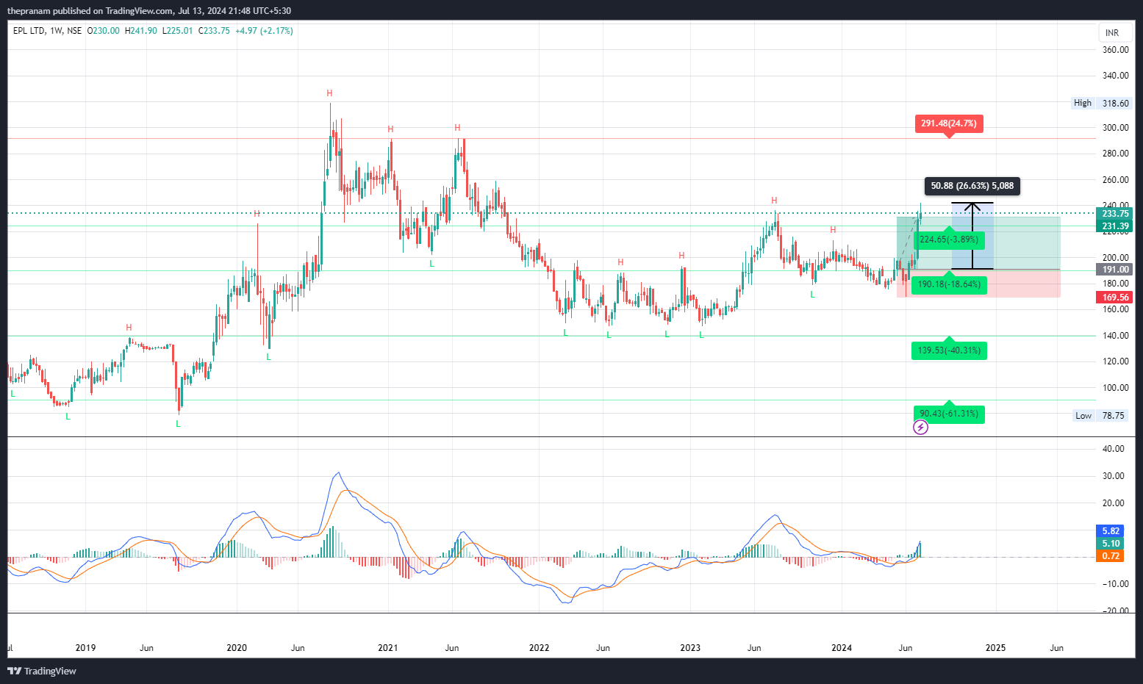This screenshot has width=1143, height=684.
Task: Select the red stop-loss zone of the position
Action: tap(978, 284)
